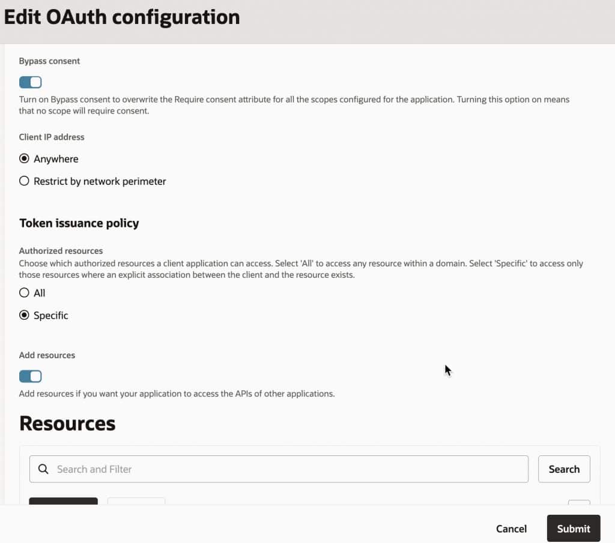Select All authorized resources option

pos(25,293)
